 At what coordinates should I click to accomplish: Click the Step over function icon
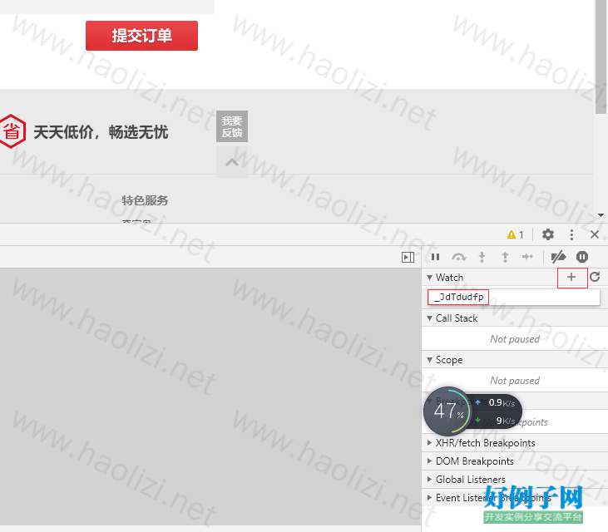tap(458, 258)
